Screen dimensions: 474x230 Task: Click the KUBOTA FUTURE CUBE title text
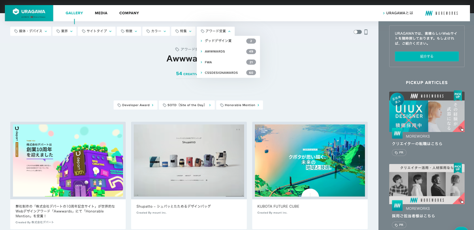(x=278, y=206)
